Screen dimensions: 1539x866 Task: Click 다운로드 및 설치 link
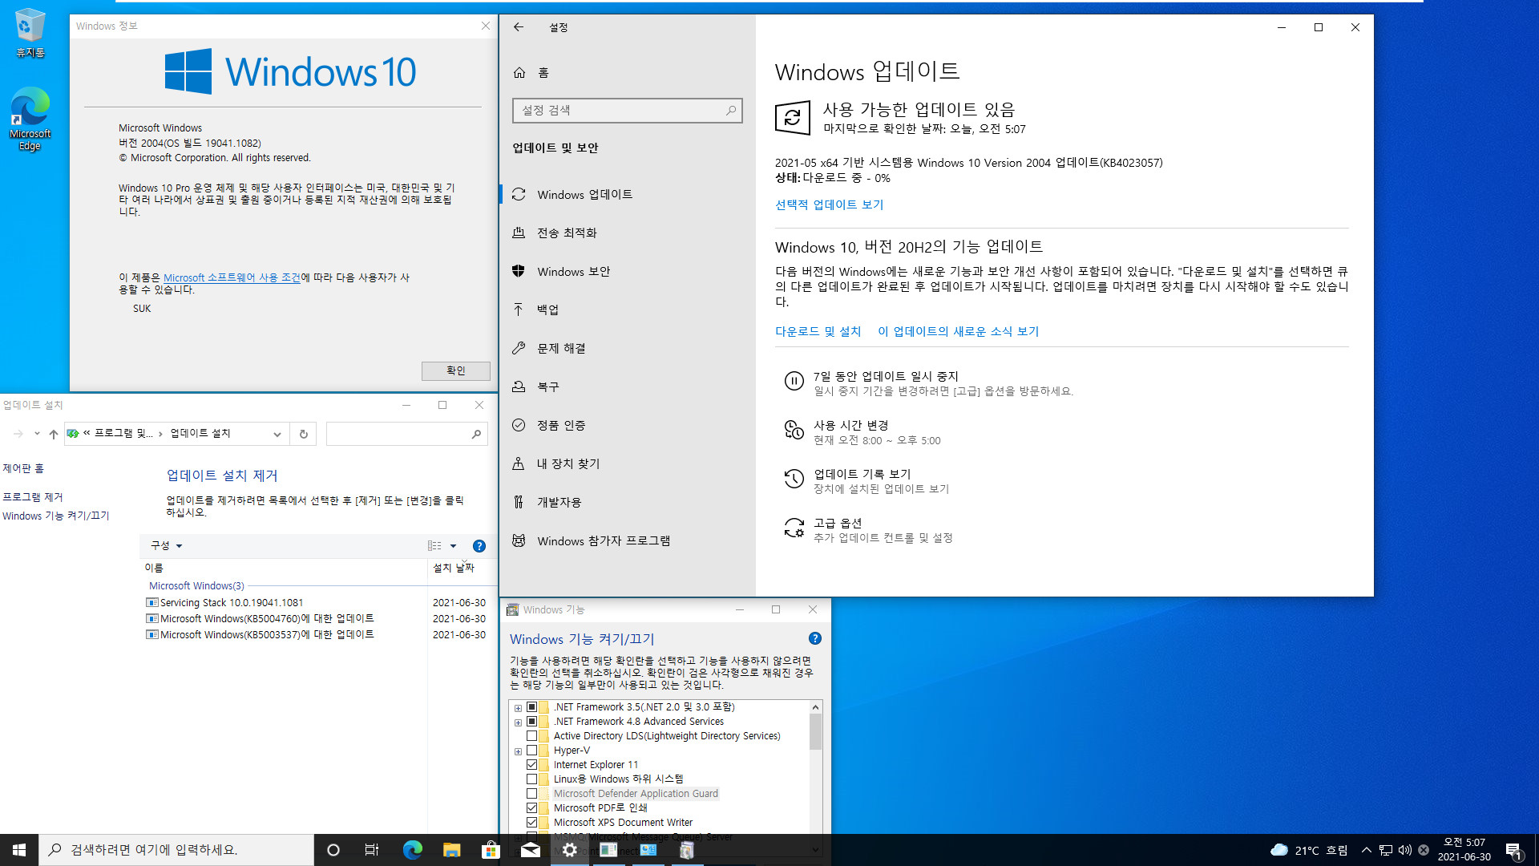[x=818, y=332]
